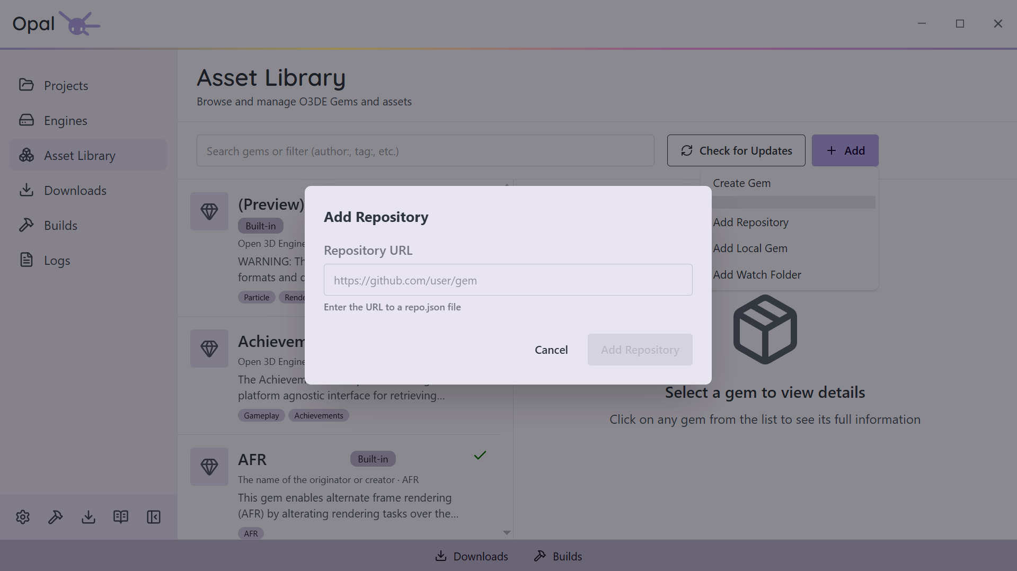Open Logs in the sidebar
1017x571 pixels.
pyautogui.click(x=88, y=260)
